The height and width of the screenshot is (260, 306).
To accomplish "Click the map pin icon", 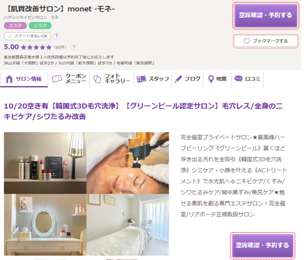I will [211, 79].
